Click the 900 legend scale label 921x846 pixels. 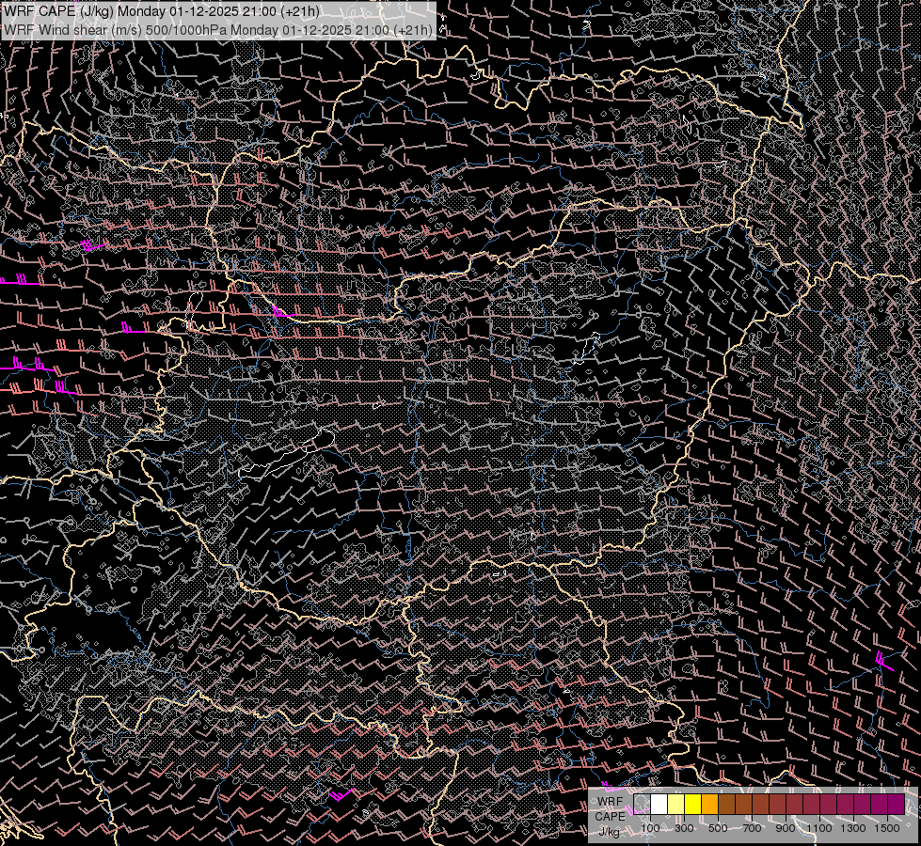[x=786, y=828]
